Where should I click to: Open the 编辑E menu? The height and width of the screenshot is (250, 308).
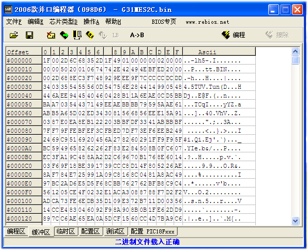tap(35, 22)
